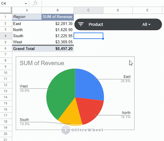Click the SUM of Revenue header cell
The width and height of the screenshot is (164, 141).
pyautogui.click(x=57, y=17)
